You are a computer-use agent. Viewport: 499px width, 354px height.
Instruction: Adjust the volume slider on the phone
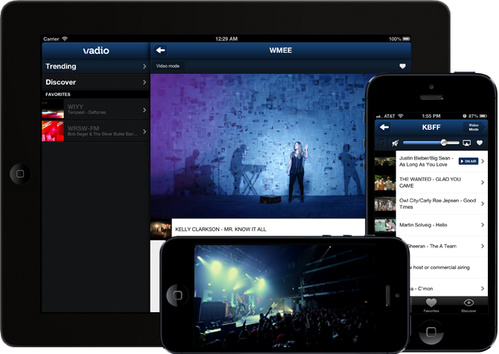[x=443, y=142]
